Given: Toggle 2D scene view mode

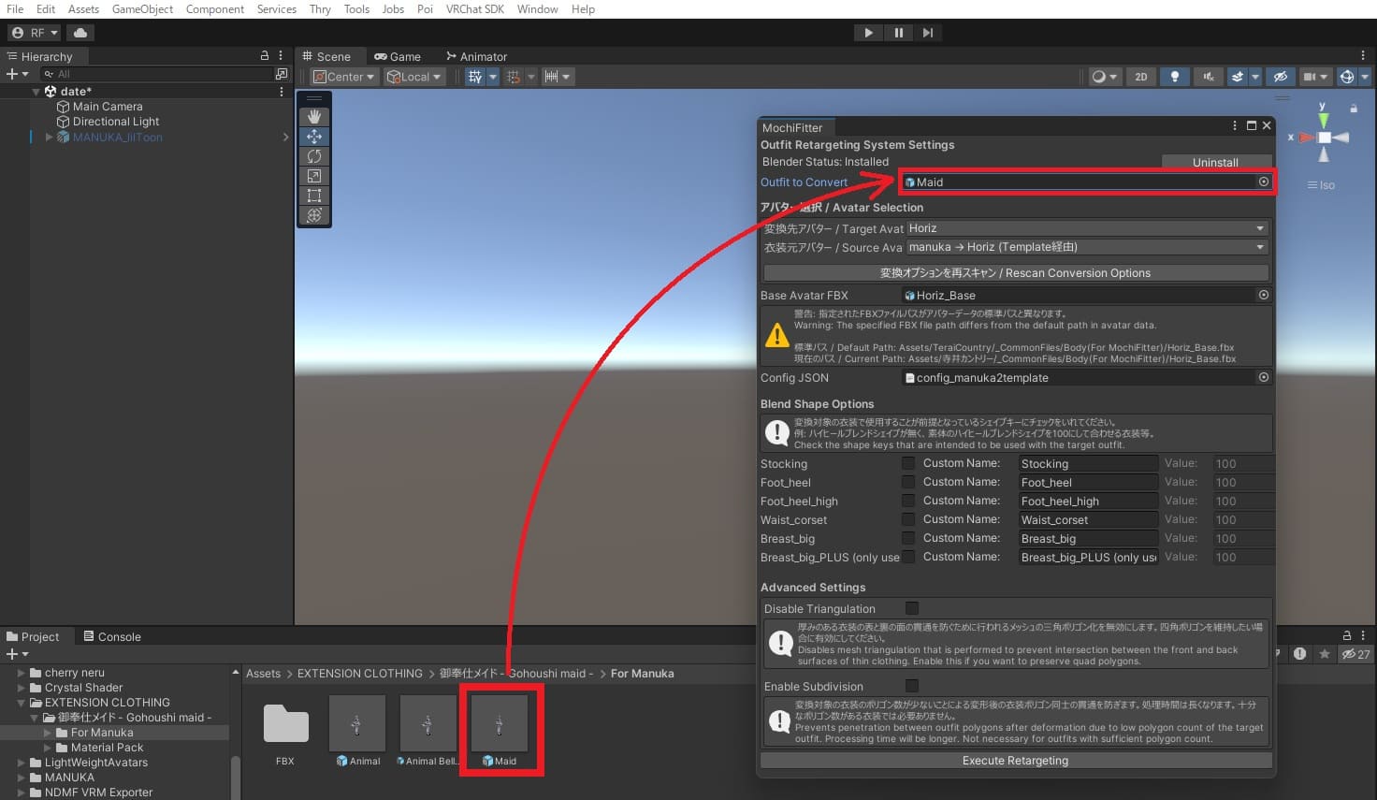Looking at the screenshot, I should coord(1140,77).
